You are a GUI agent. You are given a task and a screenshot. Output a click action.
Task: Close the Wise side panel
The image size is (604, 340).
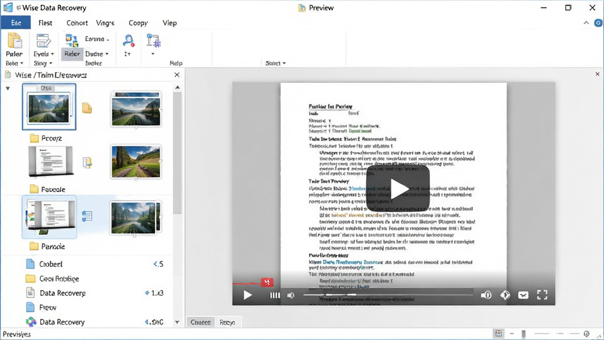177,75
